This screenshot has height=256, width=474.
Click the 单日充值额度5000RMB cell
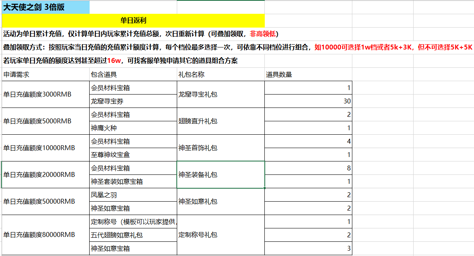pyautogui.click(x=46, y=121)
